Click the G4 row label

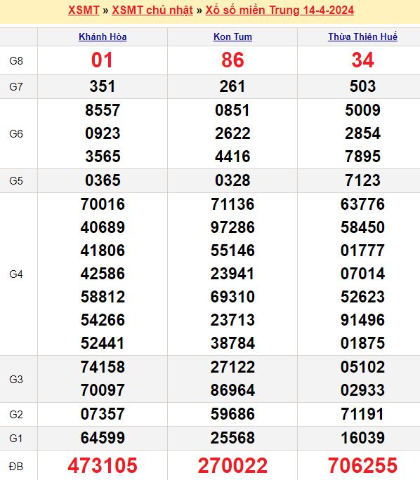pos(16,274)
